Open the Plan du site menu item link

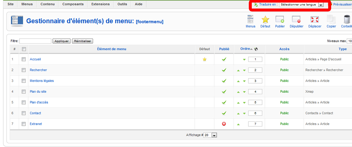(38, 92)
